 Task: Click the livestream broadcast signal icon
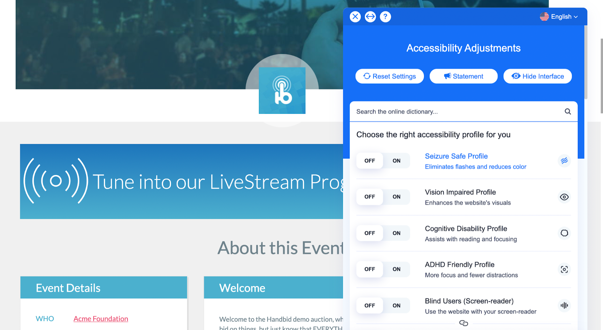[x=56, y=181]
